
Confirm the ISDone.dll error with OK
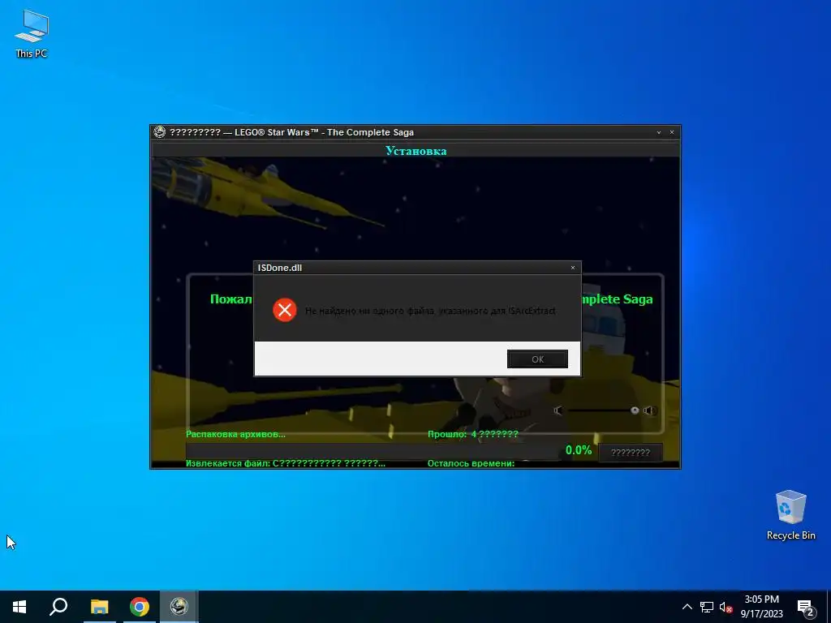[537, 359]
